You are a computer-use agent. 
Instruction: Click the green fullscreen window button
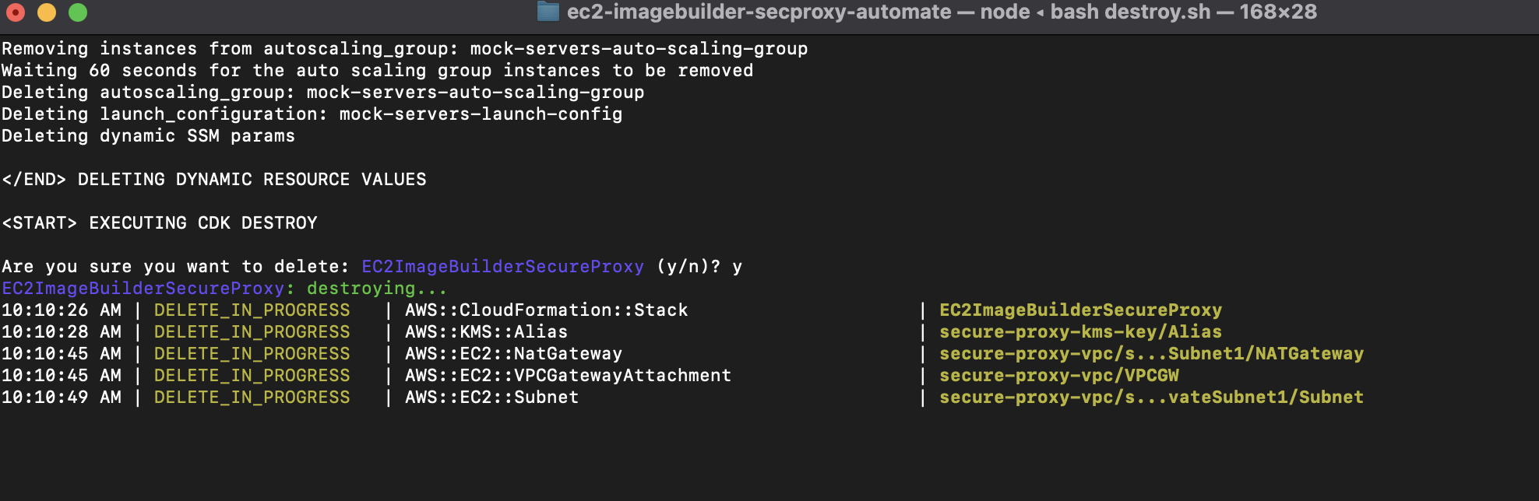click(x=78, y=12)
